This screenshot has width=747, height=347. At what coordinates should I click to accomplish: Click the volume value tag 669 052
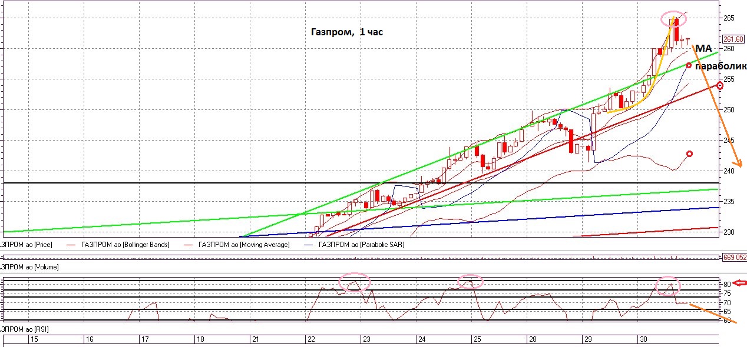click(734, 257)
